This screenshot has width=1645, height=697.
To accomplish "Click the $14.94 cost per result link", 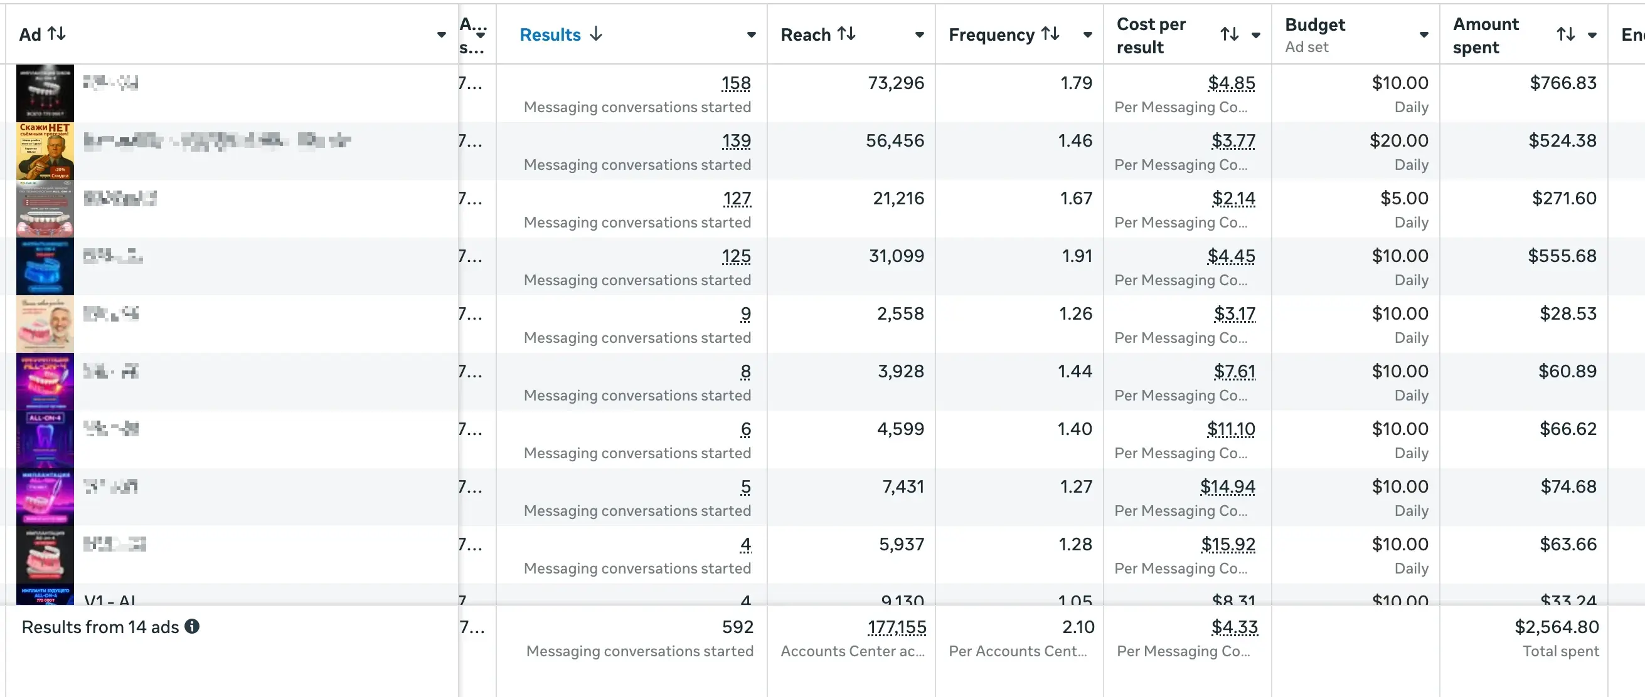I will [x=1227, y=486].
